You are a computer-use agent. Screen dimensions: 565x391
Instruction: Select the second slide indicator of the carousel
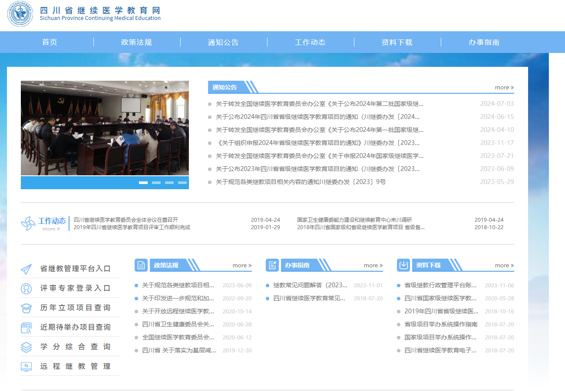pyautogui.click(x=156, y=183)
